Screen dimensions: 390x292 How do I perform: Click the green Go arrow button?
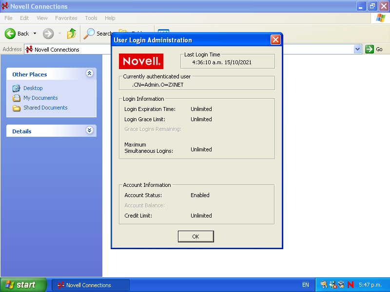tap(370, 49)
